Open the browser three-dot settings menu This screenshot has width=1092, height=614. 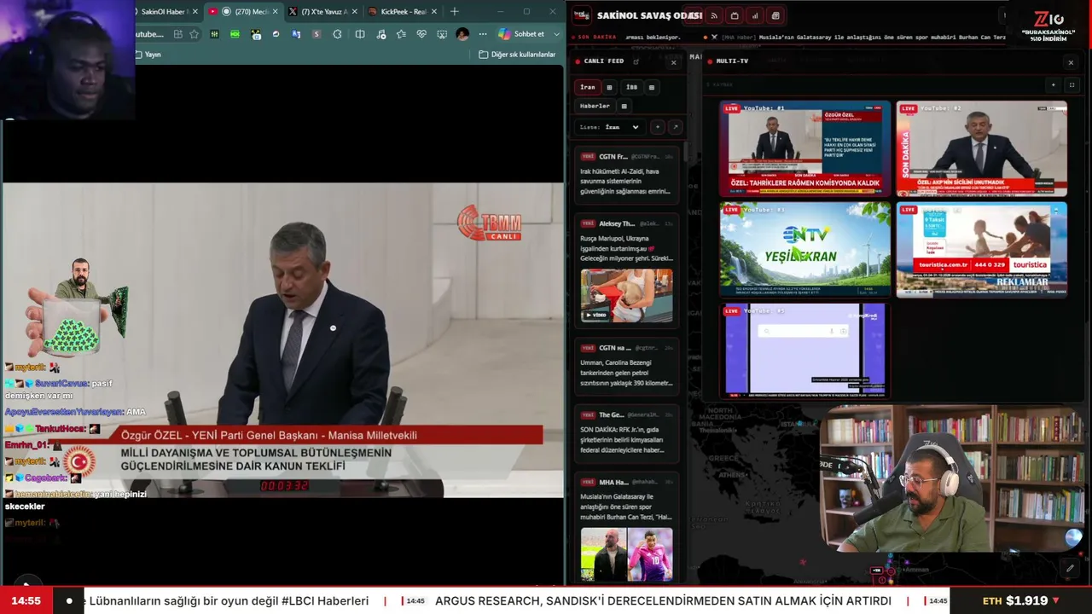(x=483, y=34)
